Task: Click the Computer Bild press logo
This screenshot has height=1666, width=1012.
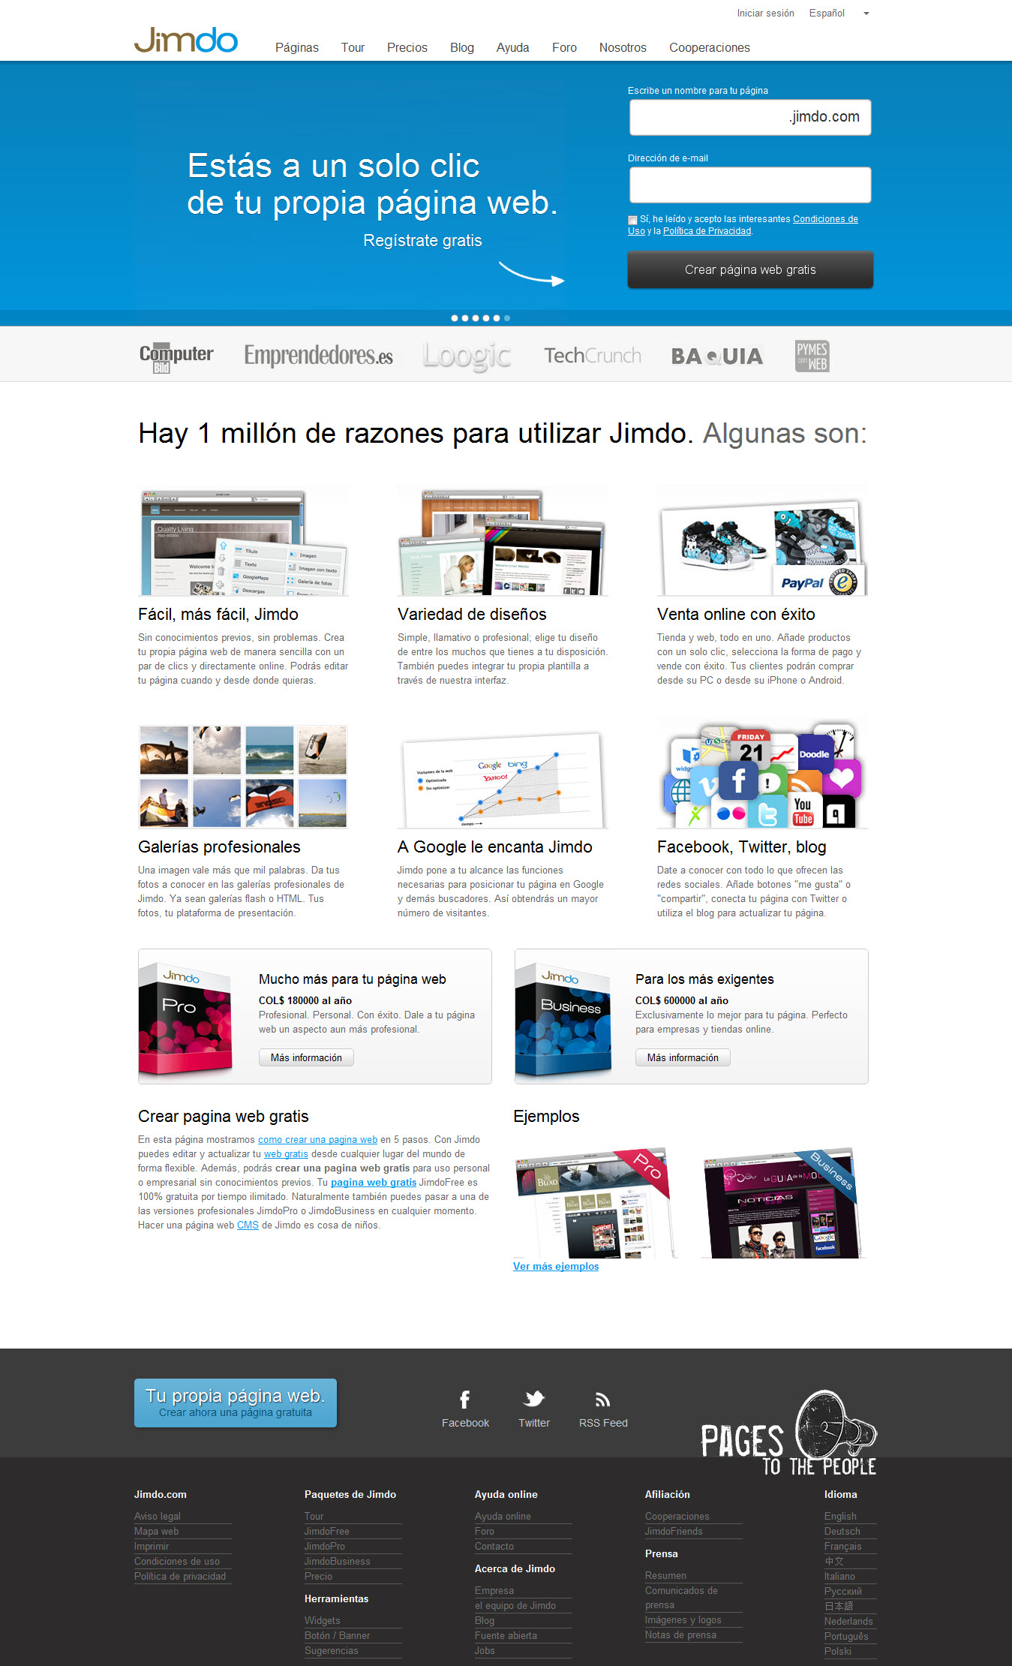Action: (x=176, y=356)
